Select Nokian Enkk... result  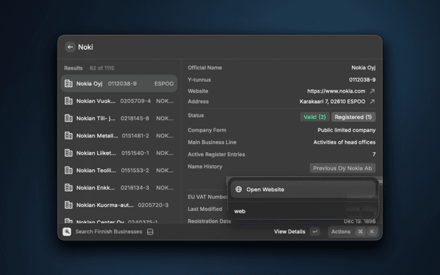pyautogui.click(x=119, y=188)
